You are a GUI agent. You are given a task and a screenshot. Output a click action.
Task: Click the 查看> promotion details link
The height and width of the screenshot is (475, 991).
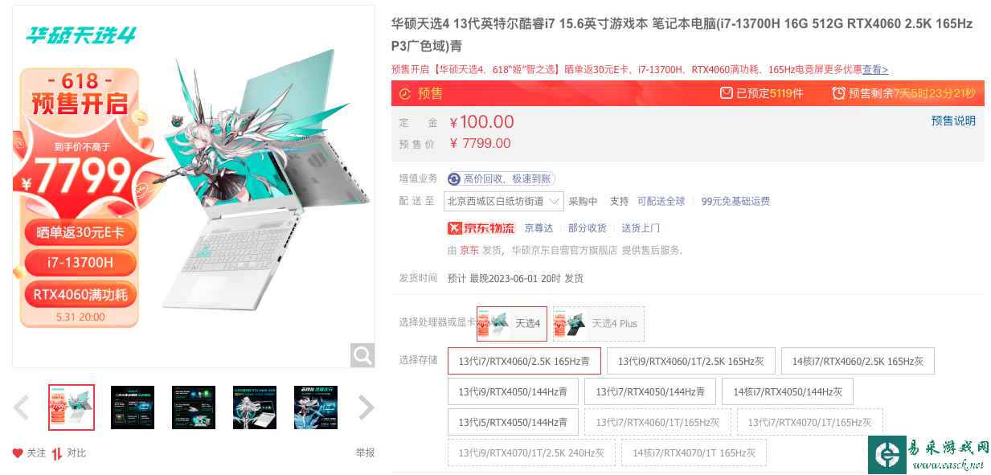coord(875,70)
